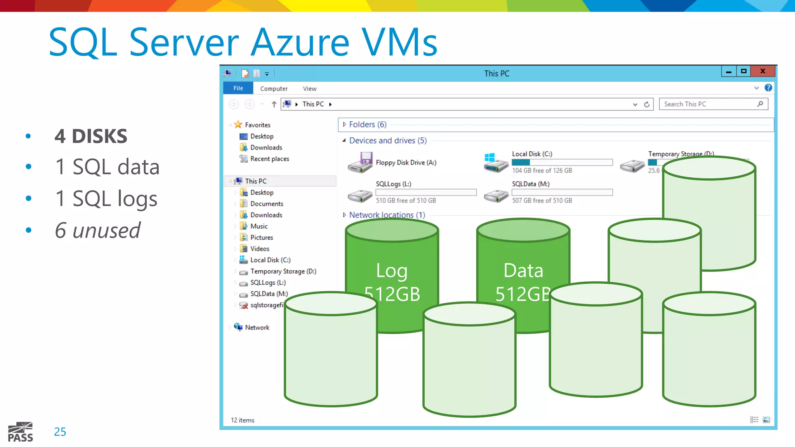Click the Refresh button in address bar
795x447 pixels.
tap(647, 104)
